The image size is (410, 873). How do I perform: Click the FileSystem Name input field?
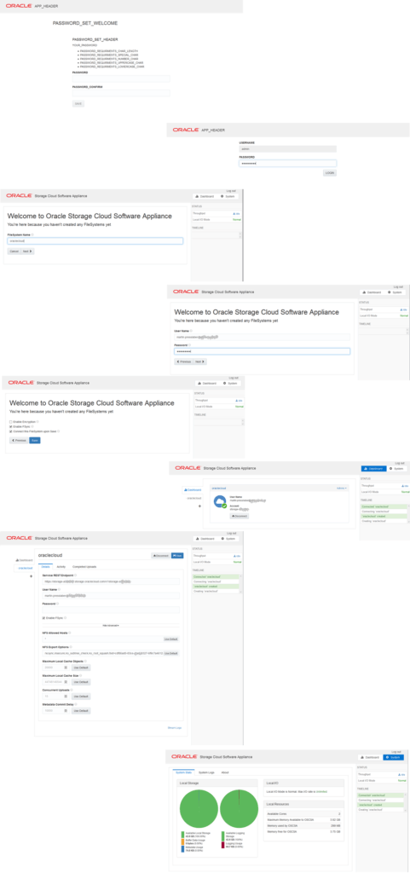pos(95,241)
